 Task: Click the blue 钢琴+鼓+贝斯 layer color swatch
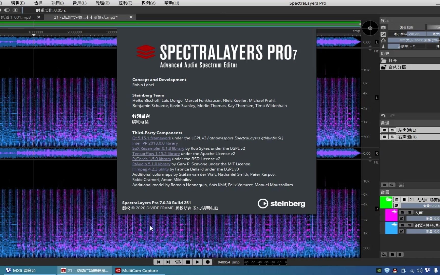point(391,228)
